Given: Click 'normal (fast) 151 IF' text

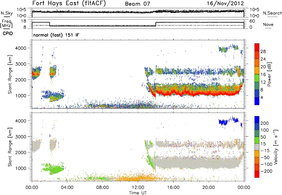Looking at the screenshot, I should click(56, 35).
